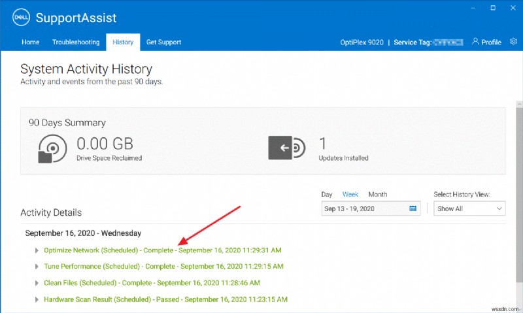Expand the Hardware Scan Result entry arrow
This screenshot has width=523, height=313.
[x=37, y=299]
